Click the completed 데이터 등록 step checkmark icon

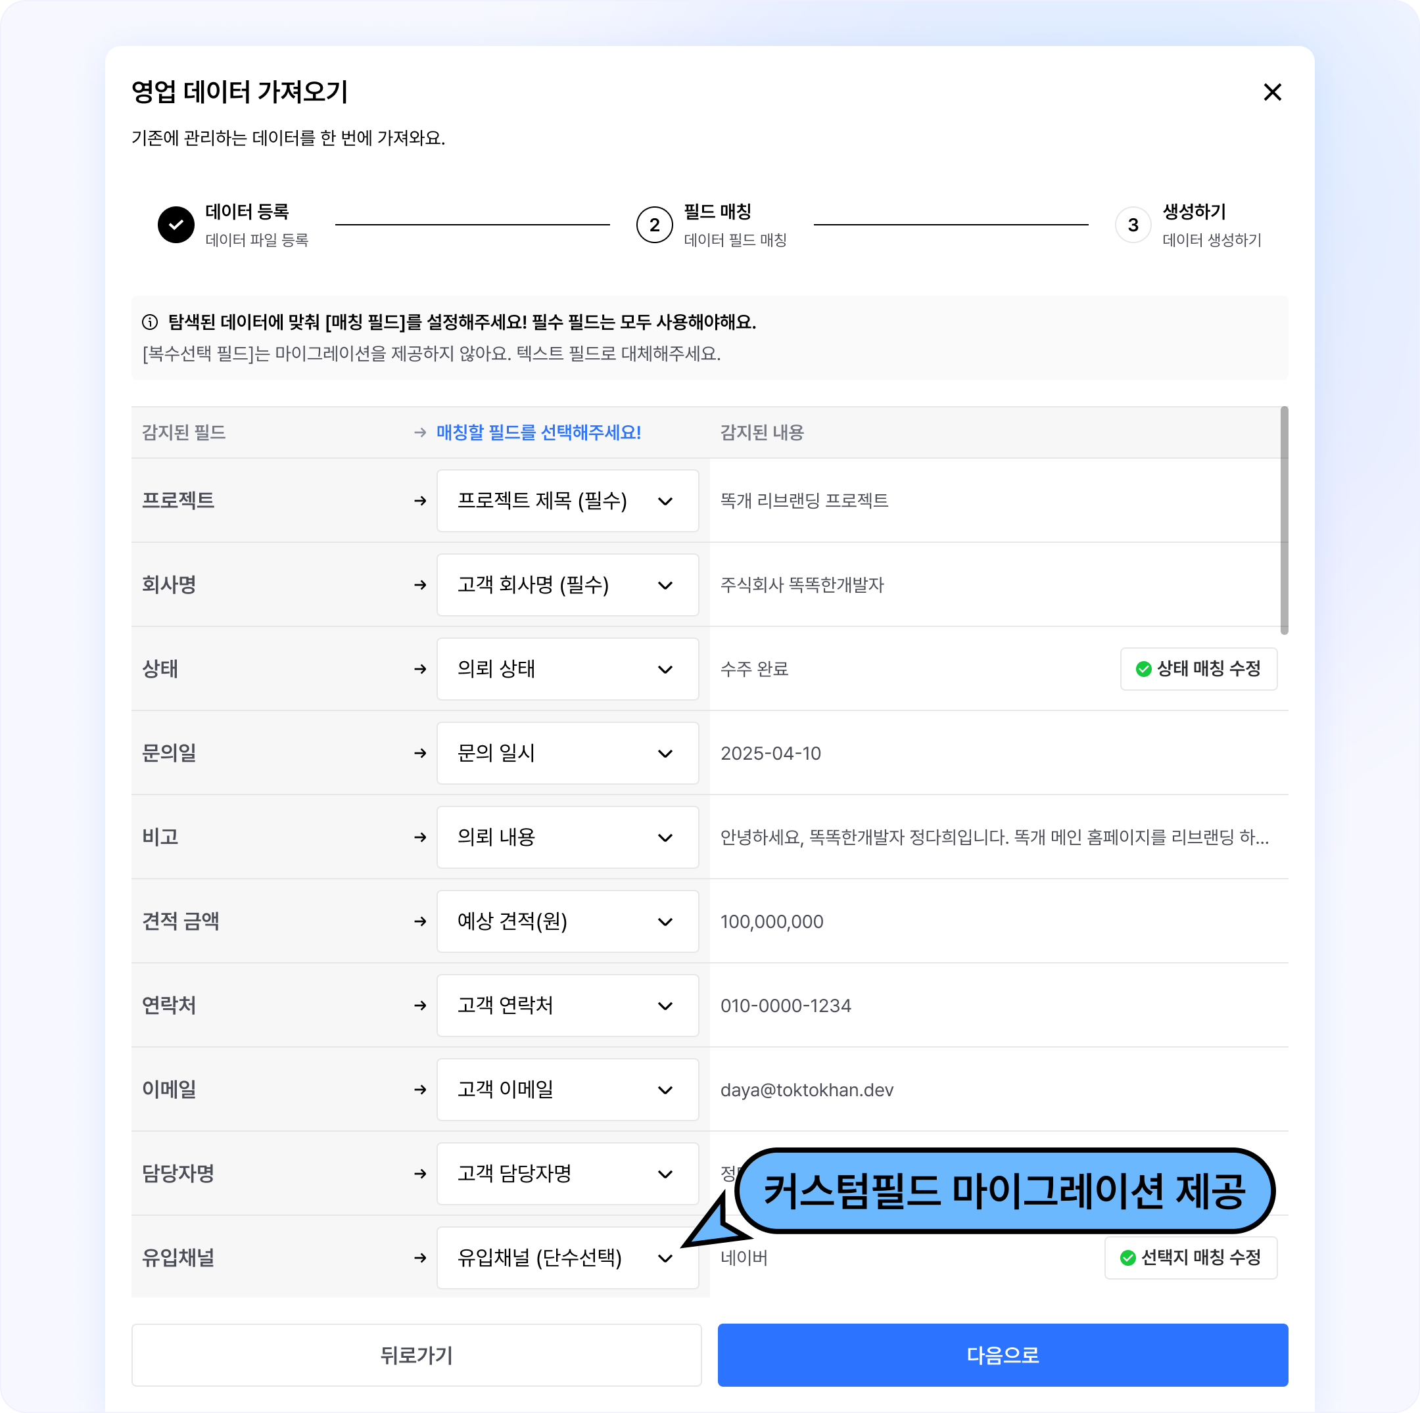(176, 225)
